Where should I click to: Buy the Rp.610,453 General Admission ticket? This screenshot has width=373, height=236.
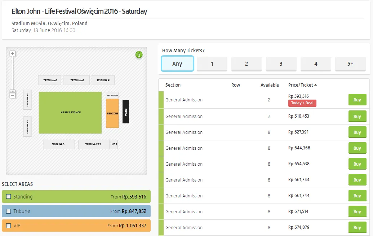click(357, 117)
